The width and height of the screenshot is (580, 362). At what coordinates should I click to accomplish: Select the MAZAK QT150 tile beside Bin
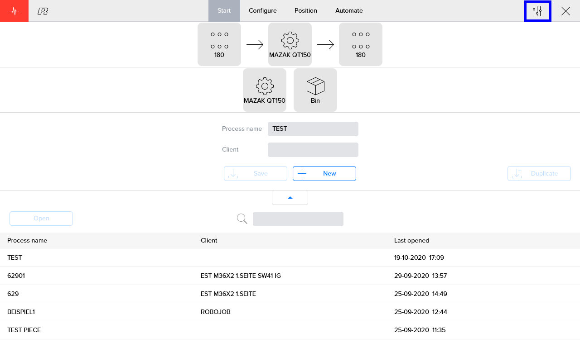pyautogui.click(x=265, y=90)
